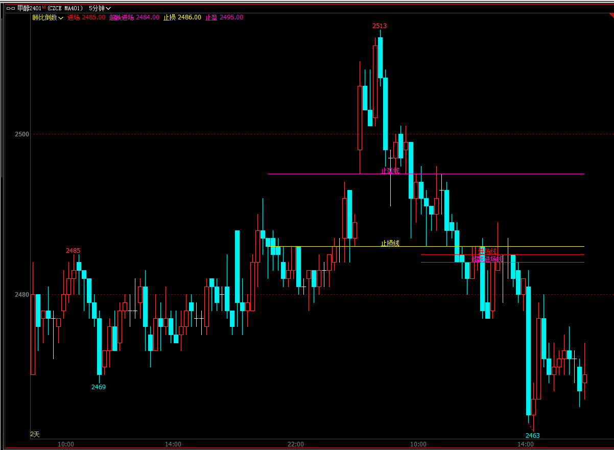Click the chain link icon beside 甲醇2401
Screen dimensions: 614x450
click(11, 8)
